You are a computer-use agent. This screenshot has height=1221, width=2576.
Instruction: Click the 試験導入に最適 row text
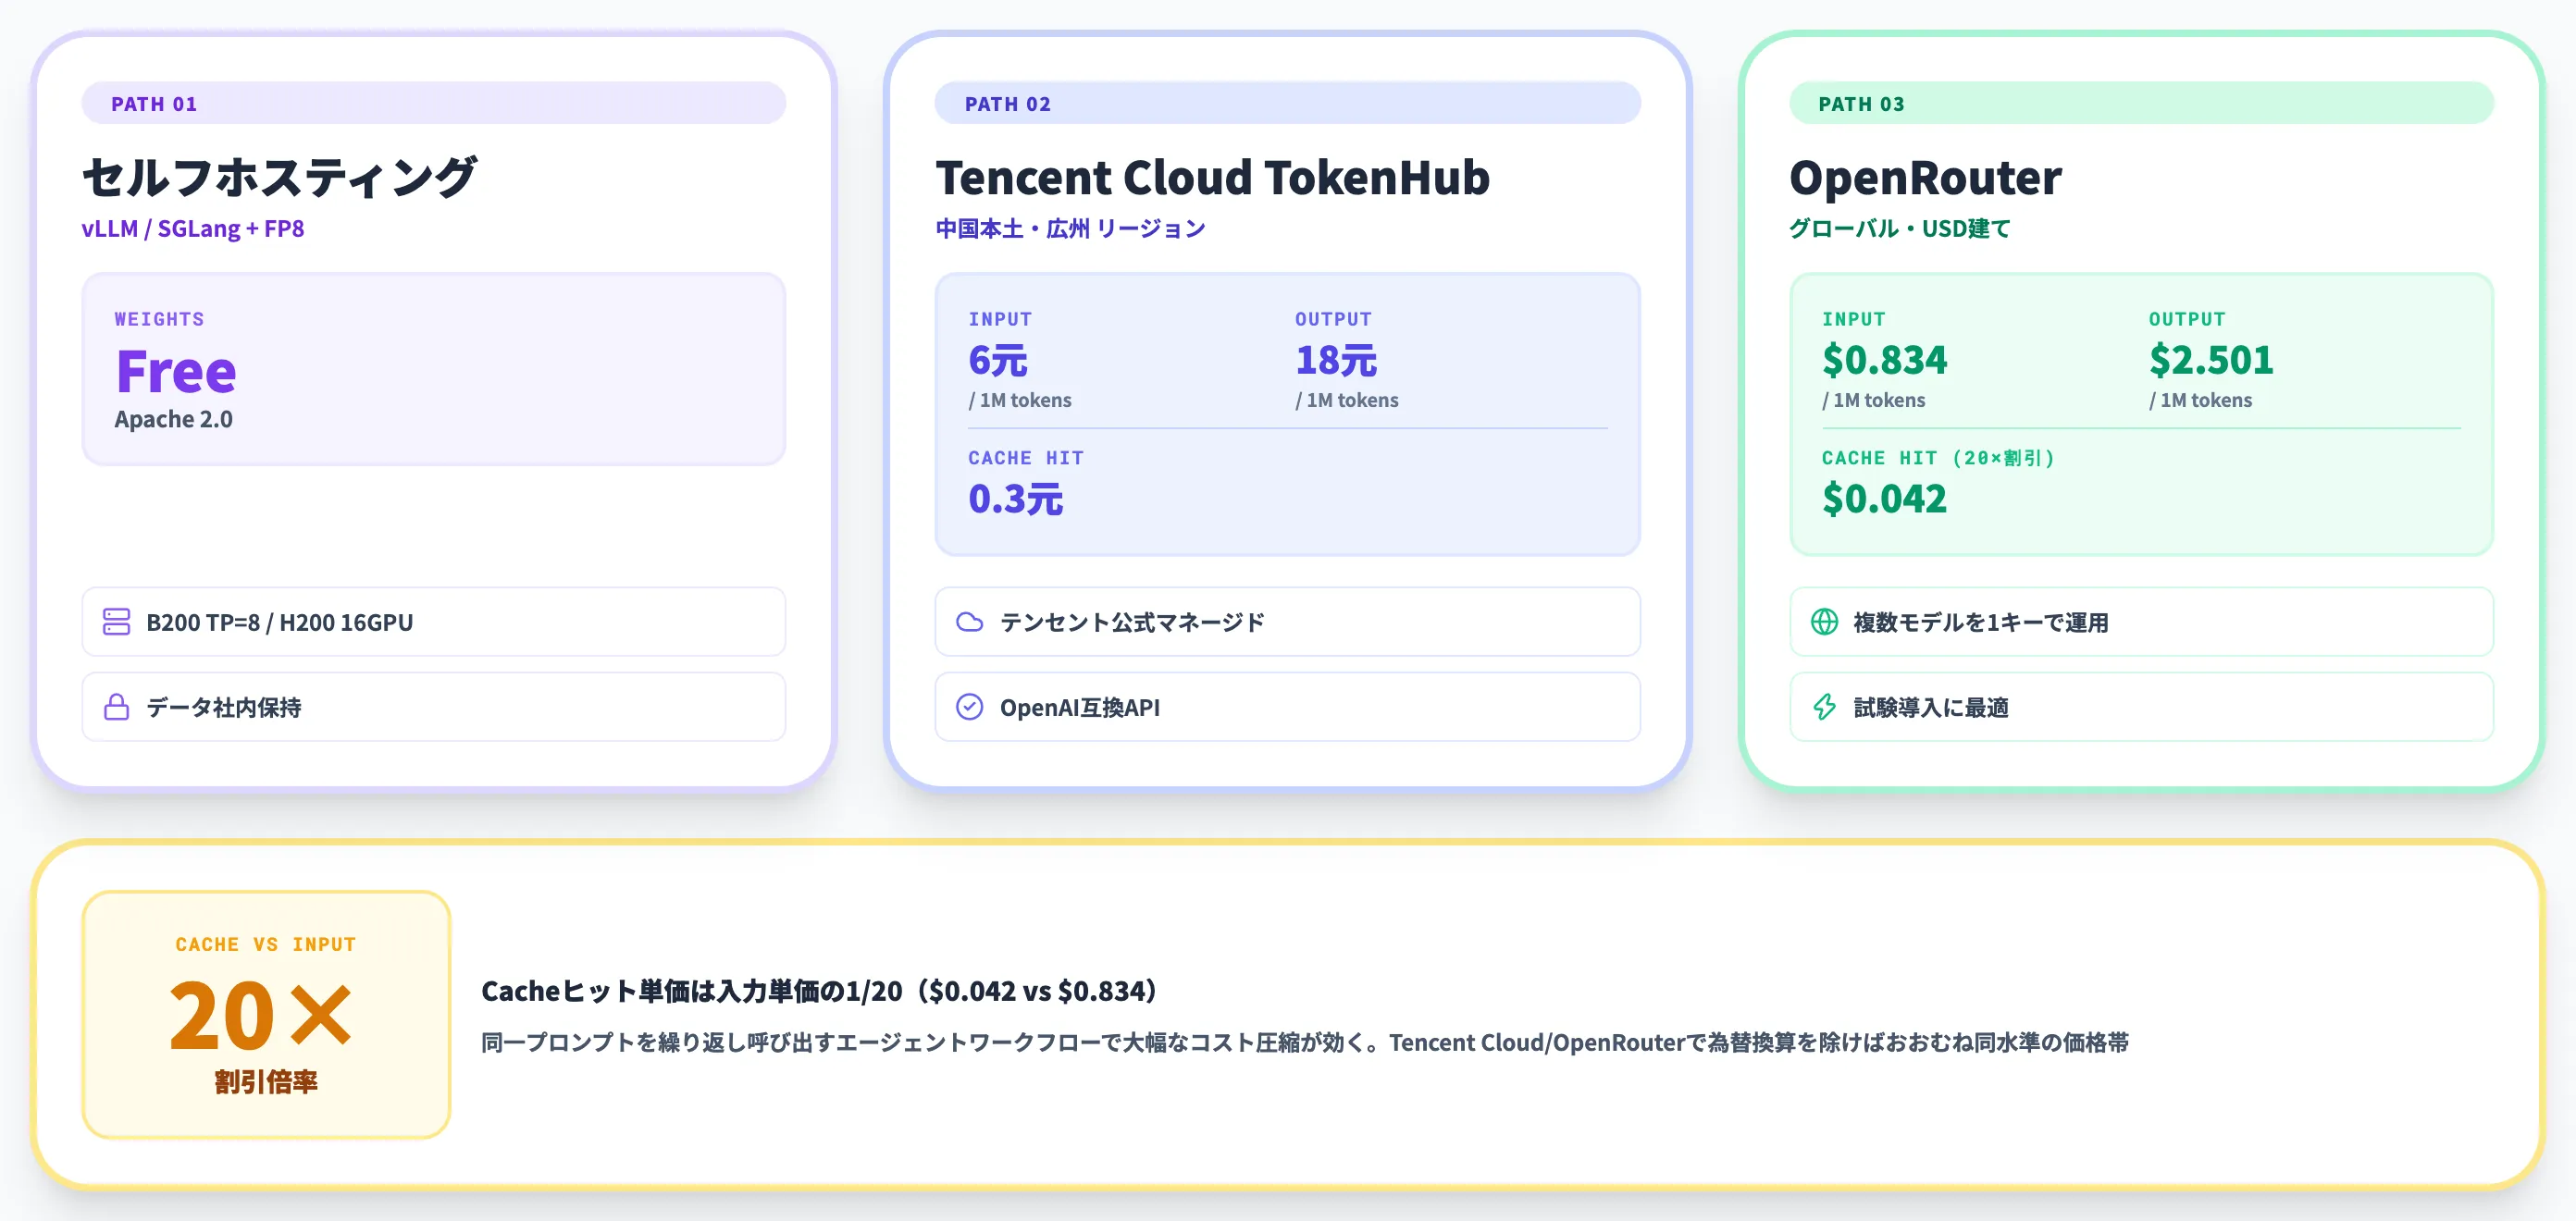click(1930, 707)
